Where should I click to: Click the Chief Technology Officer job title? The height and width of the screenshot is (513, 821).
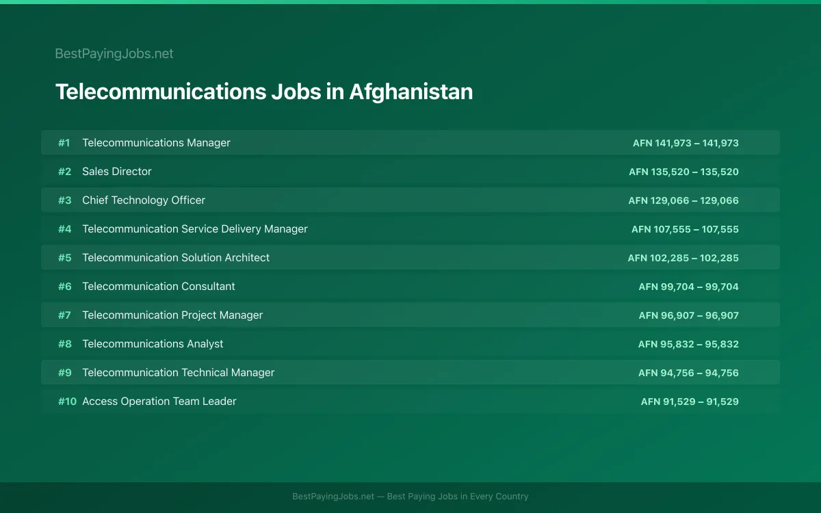(144, 200)
